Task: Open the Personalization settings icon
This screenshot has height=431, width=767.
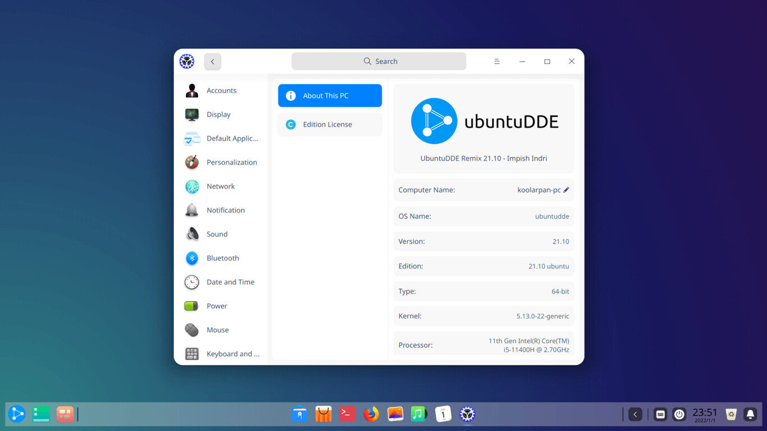Action: point(191,162)
